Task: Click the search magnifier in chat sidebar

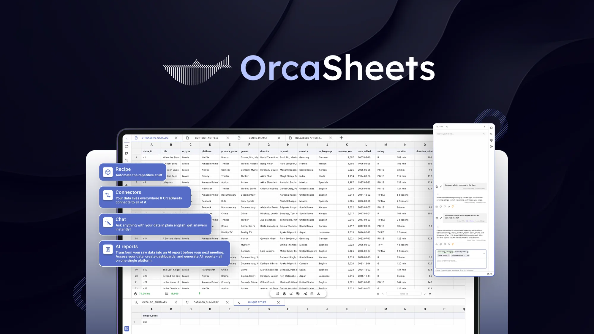Action: (491, 134)
